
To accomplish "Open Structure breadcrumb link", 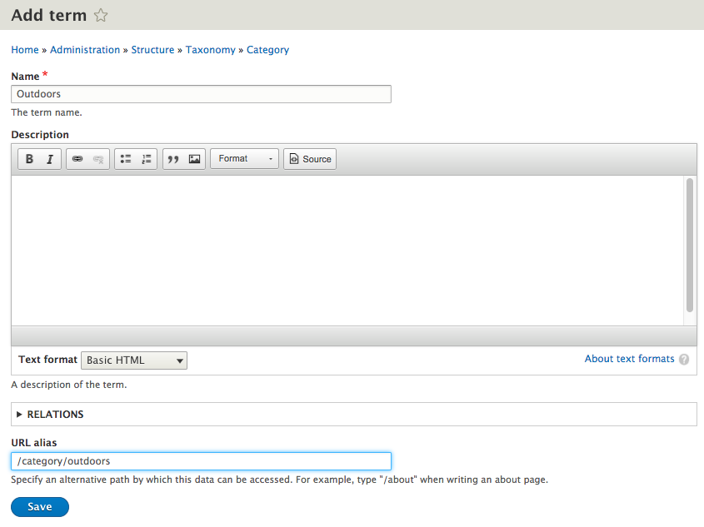I will (x=152, y=50).
